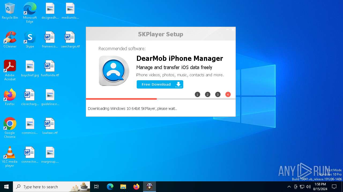The width and height of the screenshot is (343, 192).
Task: Select the Google Chrome desktop shortcut
Action: click(10, 128)
